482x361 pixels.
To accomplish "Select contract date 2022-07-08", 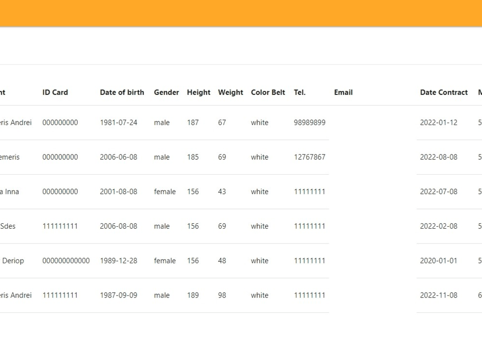I will (x=439, y=192).
